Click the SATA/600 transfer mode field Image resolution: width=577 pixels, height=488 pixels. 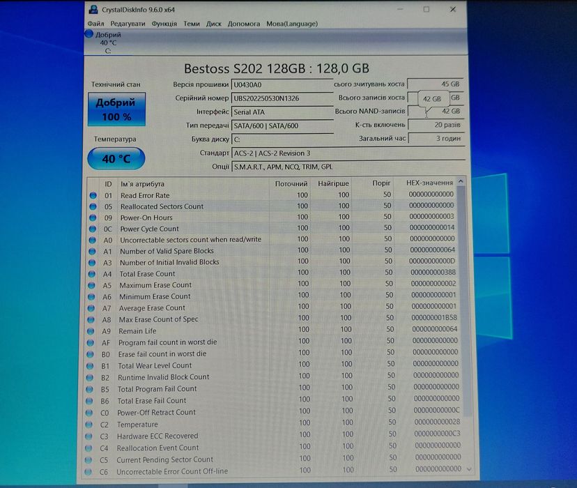282,125
